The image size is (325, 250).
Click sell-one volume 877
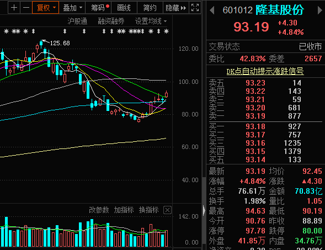pyautogui.click(x=295, y=116)
